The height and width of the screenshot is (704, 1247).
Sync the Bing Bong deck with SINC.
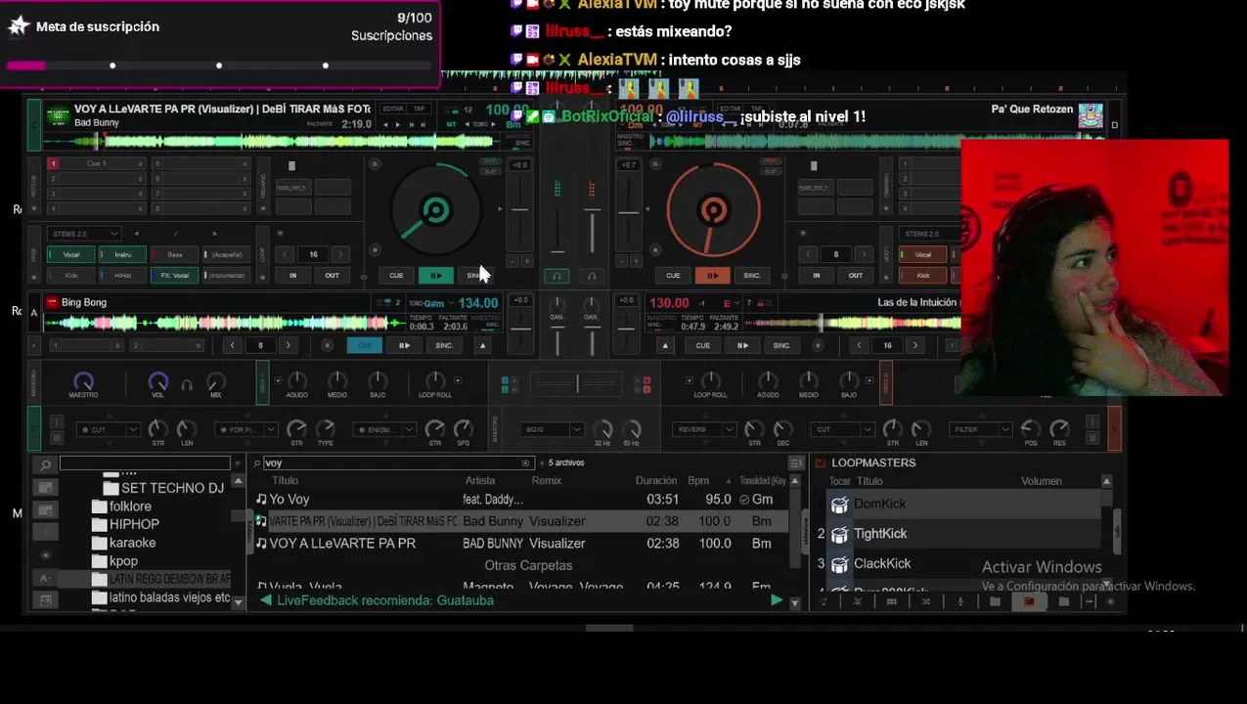point(444,345)
